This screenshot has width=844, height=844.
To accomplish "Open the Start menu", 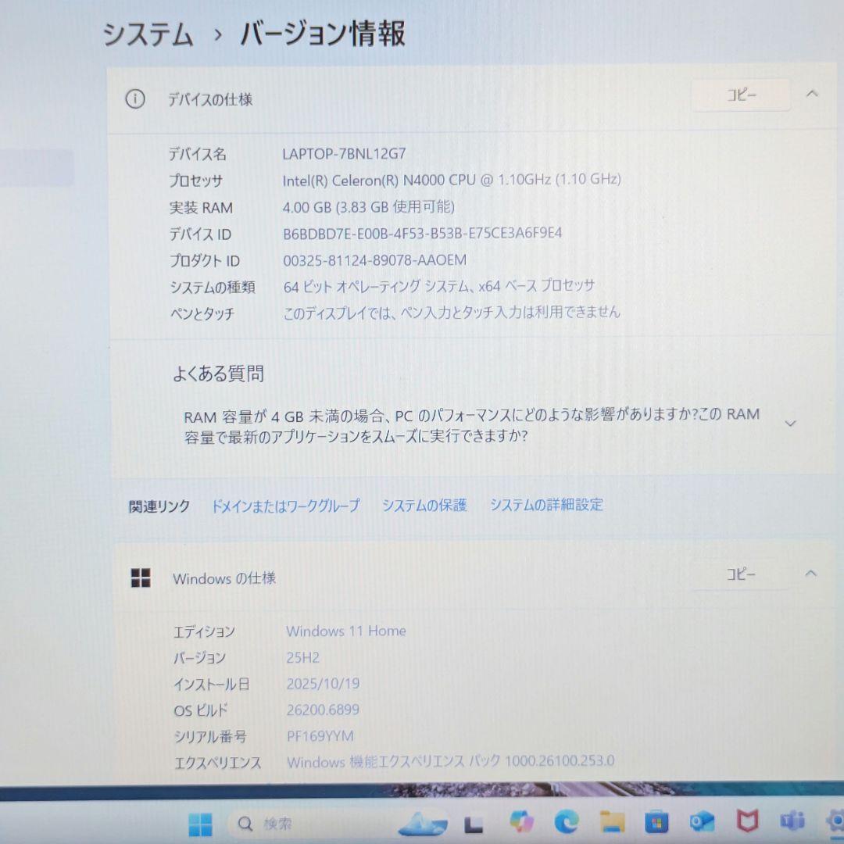I will pos(197,823).
